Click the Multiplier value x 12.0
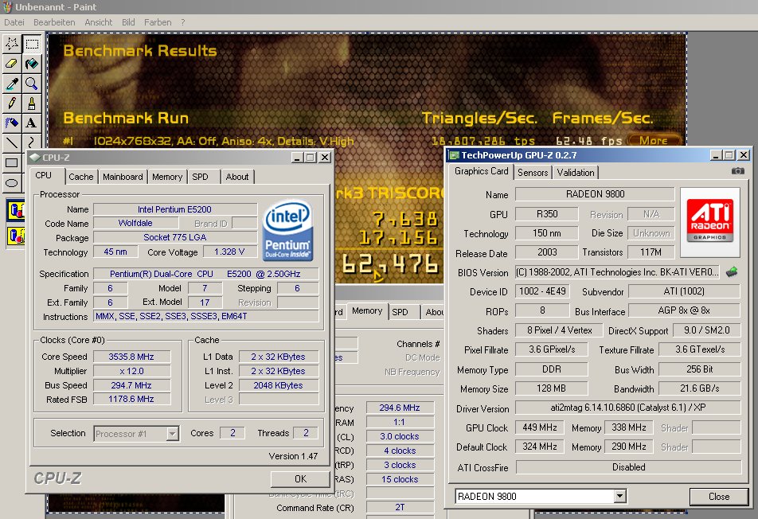The height and width of the screenshot is (519, 758). coord(131,371)
